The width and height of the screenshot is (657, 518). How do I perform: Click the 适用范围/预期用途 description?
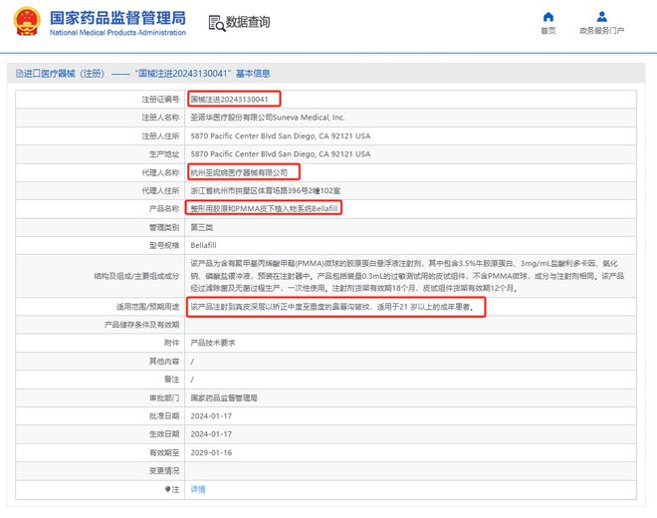[x=332, y=307]
